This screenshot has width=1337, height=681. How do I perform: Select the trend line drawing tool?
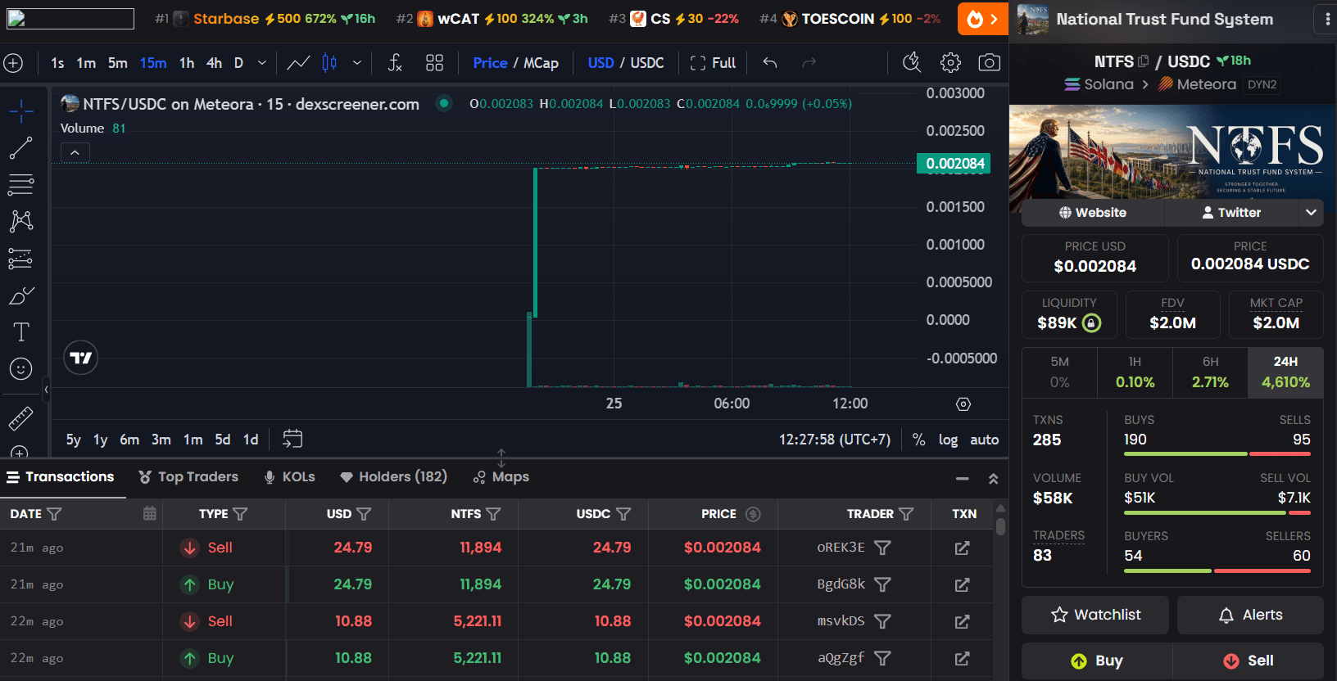click(21, 148)
